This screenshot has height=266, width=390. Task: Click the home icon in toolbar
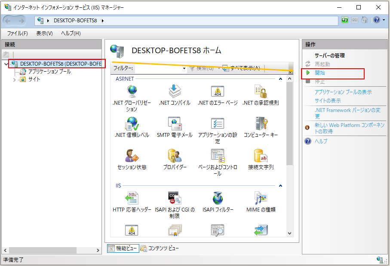pos(365,20)
